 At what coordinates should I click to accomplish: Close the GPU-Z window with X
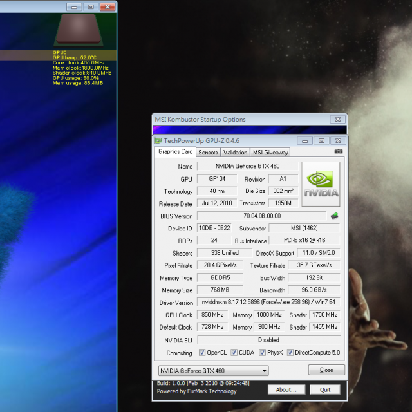(x=338, y=141)
